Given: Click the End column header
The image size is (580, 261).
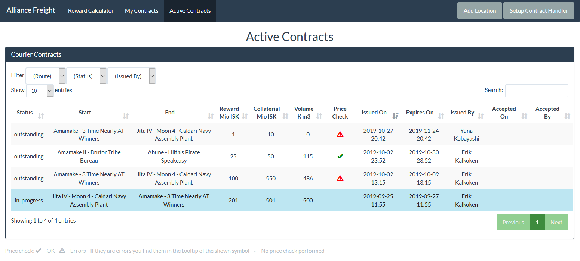Looking at the screenshot, I should (170, 113).
